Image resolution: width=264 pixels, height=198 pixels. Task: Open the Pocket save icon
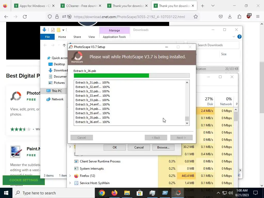221,17
